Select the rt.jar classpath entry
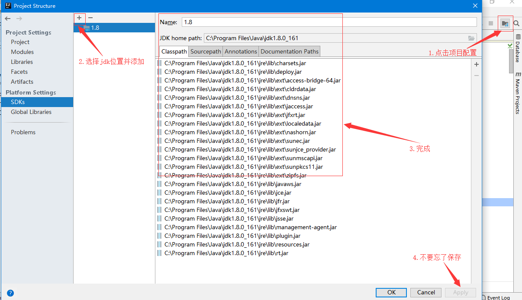 pos(313,253)
